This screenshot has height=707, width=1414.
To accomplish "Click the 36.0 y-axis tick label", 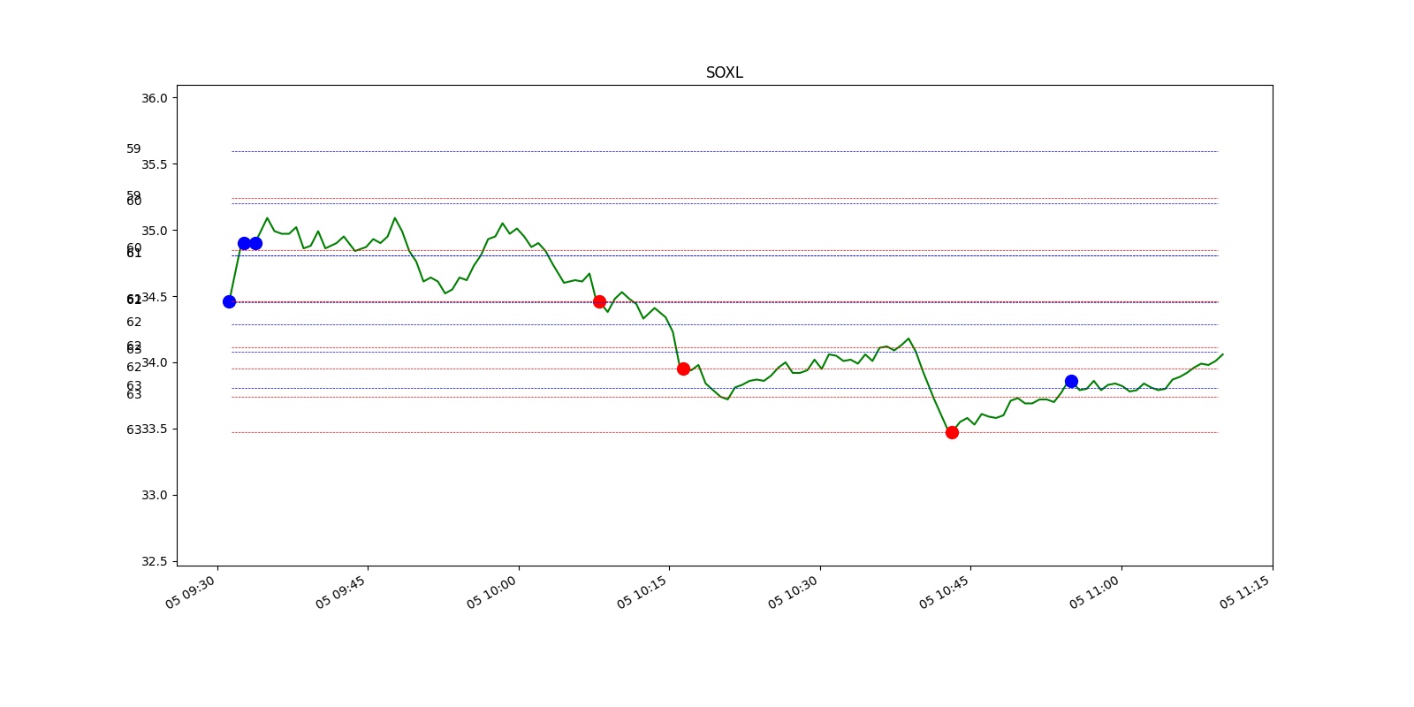I will coord(154,98).
